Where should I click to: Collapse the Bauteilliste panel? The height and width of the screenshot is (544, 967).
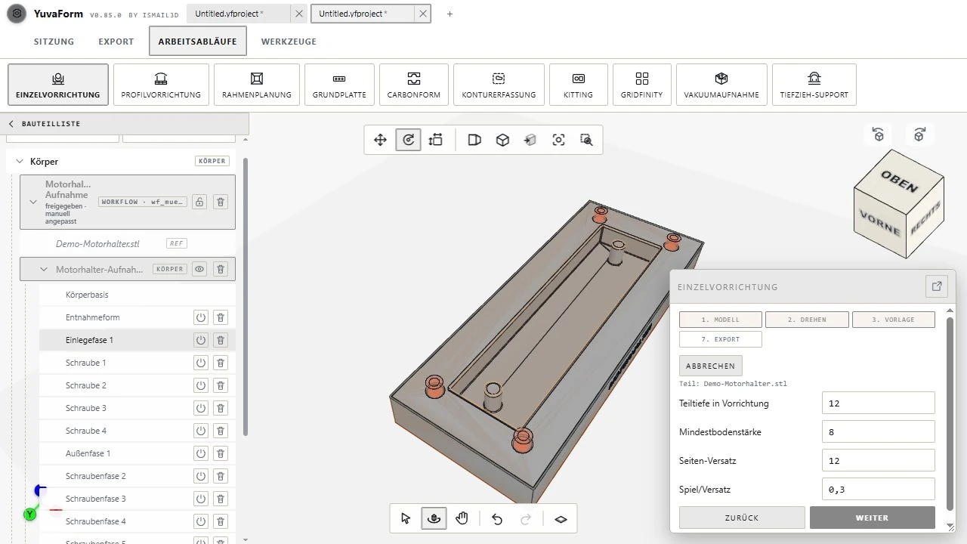click(11, 124)
